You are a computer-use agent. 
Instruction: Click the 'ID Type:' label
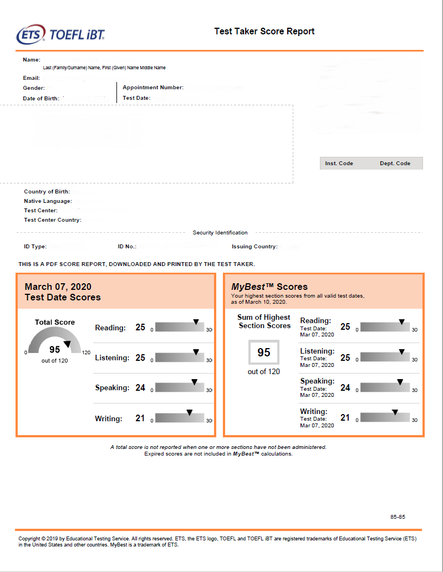tap(35, 247)
